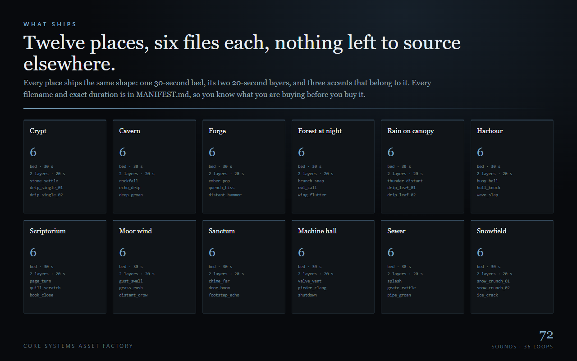This screenshot has height=361, width=577.
Task: Select the thunder_distant filename
Action: (405, 181)
